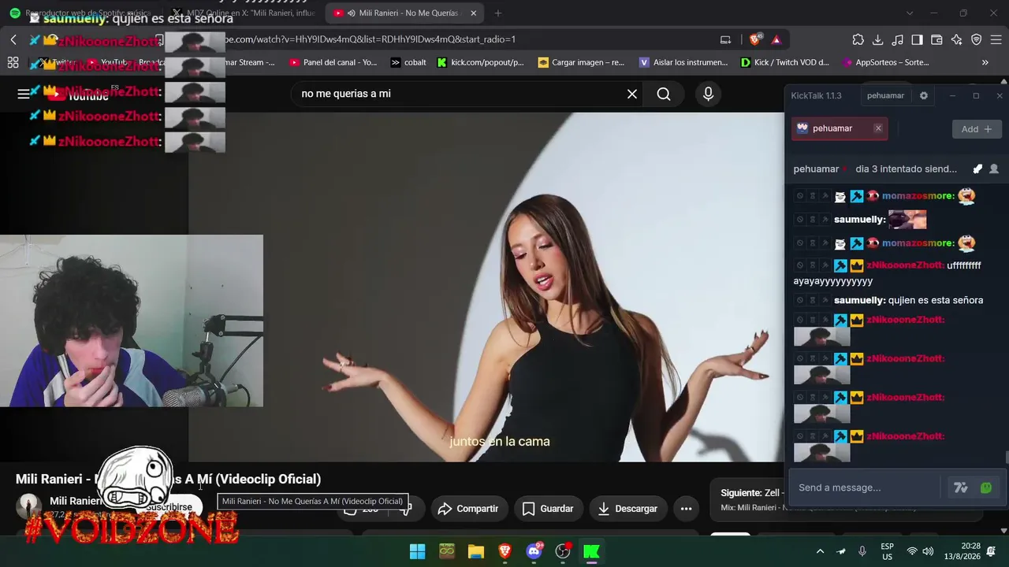
Task: Open Minecraft from the taskbar
Action: [x=447, y=551]
